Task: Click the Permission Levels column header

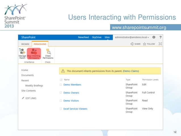Action: [x=150, y=79]
